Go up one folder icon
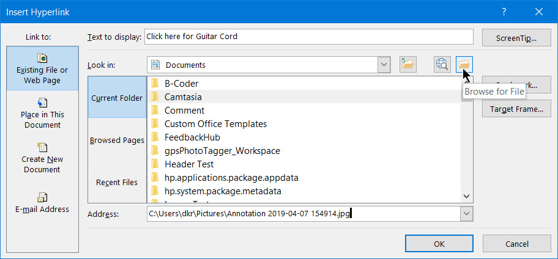The image size is (558, 259). click(408, 65)
